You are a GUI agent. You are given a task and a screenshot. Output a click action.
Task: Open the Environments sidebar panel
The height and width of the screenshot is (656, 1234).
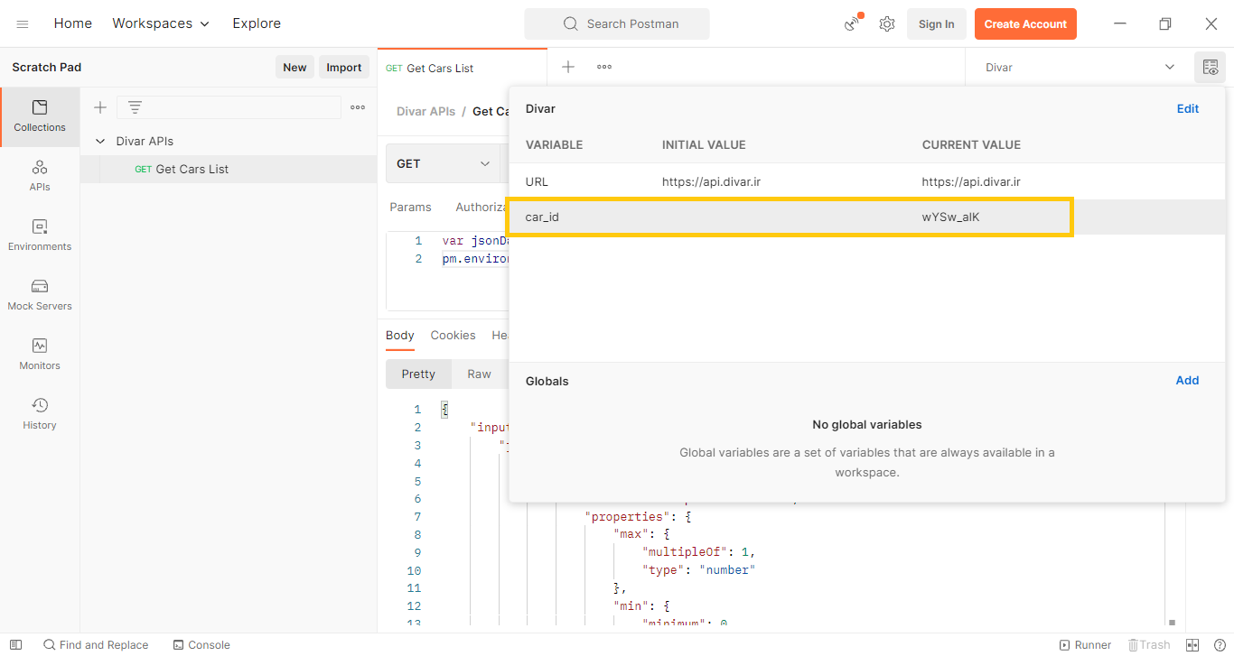pyautogui.click(x=40, y=236)
